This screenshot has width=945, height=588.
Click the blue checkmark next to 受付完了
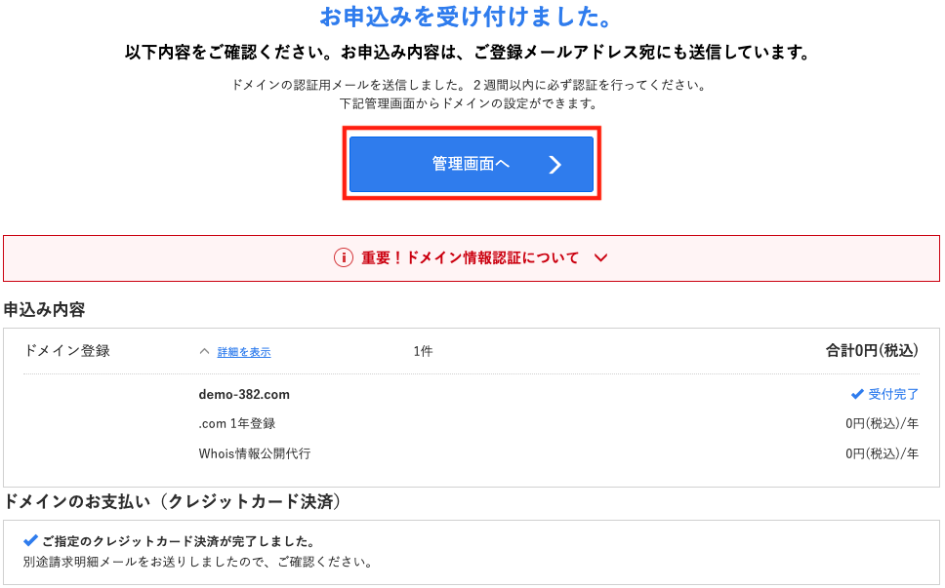[857, 394]
